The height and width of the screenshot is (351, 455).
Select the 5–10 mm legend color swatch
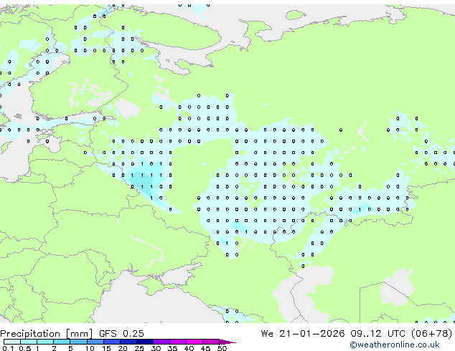pyautogui.click(x=78, y=342)
